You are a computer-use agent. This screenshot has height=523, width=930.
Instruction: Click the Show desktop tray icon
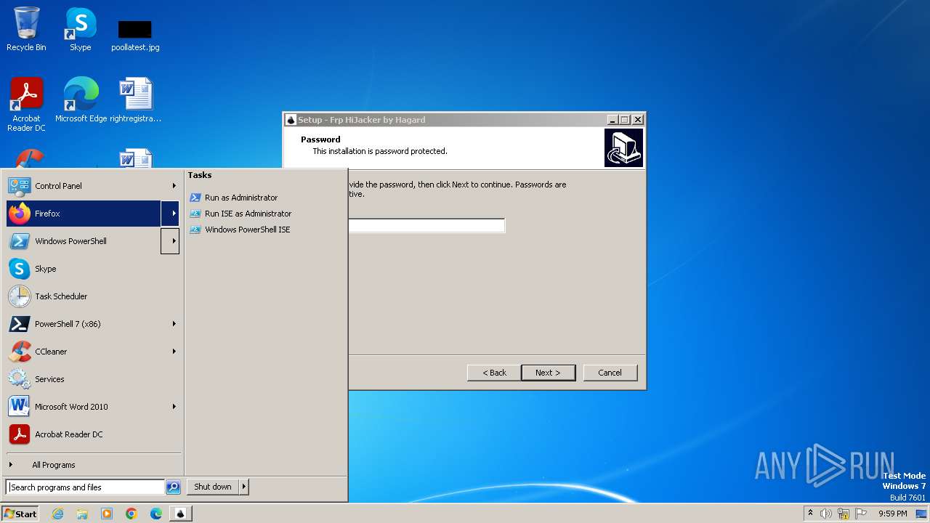(x=922, y=514)
